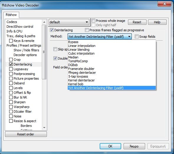The height and width of the screenshot is (154, 174).
Task: Open the Codecs settings page
Action: click(12, 22)
